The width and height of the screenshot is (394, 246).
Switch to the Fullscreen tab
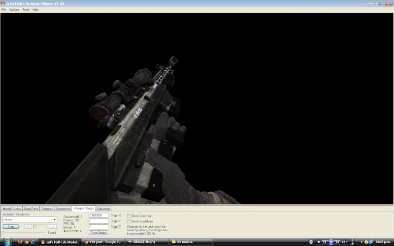pyautogui.click(x=103, y=209)
